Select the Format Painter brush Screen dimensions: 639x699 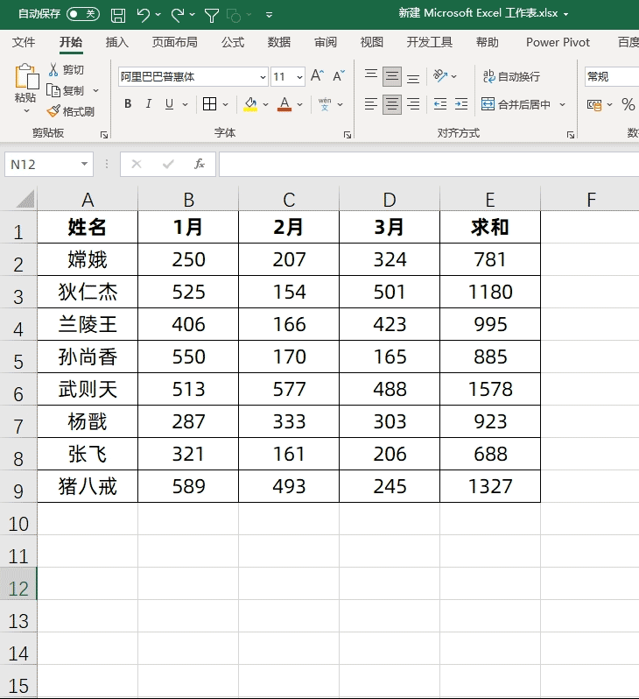pyautogui.click(x=53, y=111)
